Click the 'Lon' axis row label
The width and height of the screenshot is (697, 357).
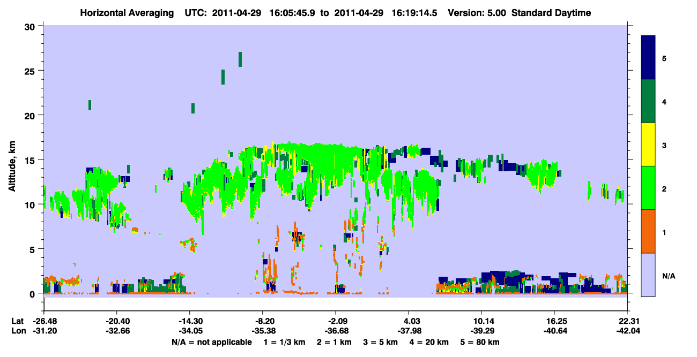pos(18,331)
